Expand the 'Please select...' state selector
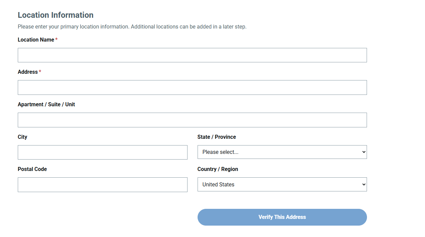 click(282, 152)
